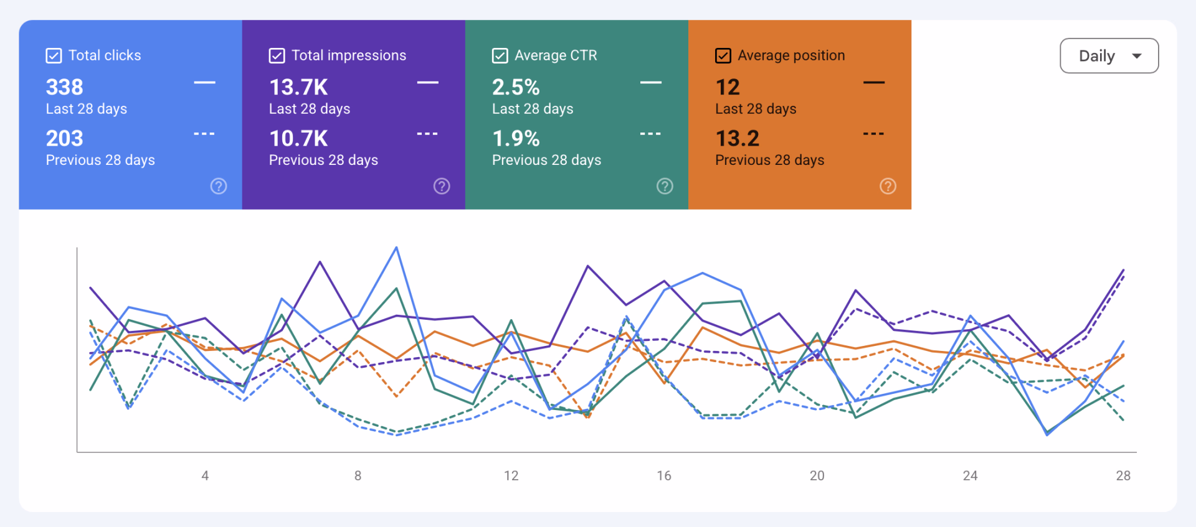
Task: Open help icon on Average position card
Action: click(x=888, y=186)
